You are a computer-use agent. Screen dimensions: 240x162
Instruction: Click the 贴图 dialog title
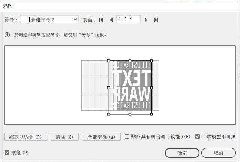click(8, 6)
